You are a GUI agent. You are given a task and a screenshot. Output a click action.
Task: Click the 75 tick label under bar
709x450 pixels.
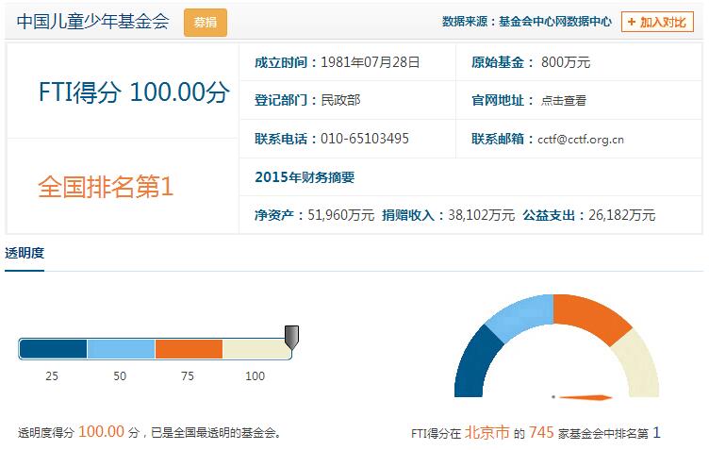[188, 375]
